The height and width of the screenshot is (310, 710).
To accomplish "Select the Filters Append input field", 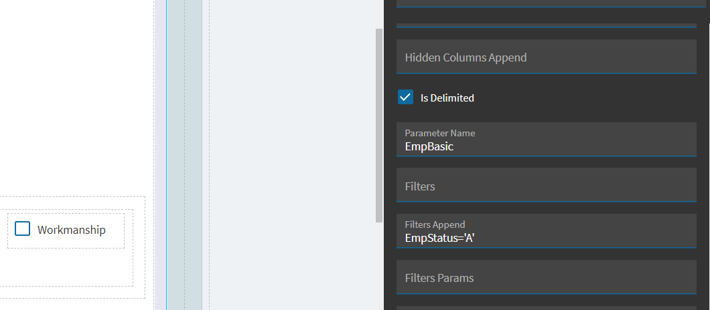I will point(546,231).
